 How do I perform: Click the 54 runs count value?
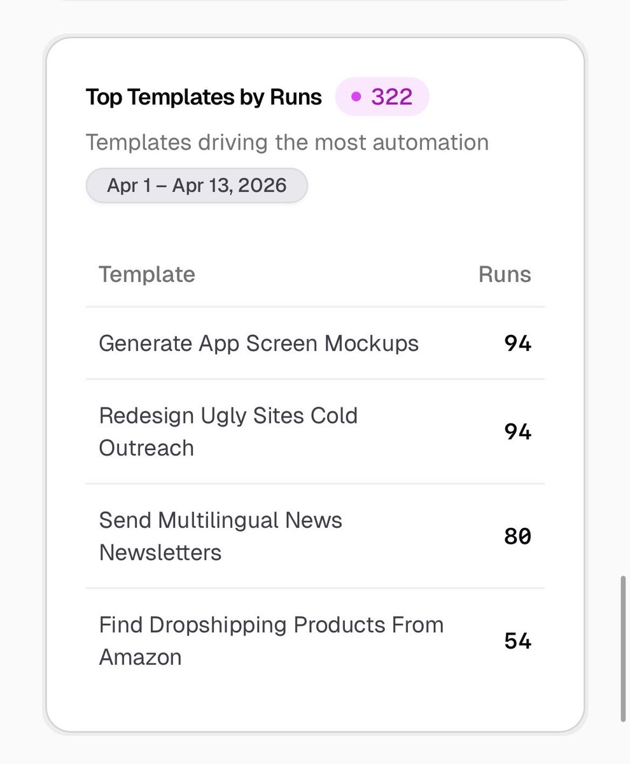coord(518,641)
